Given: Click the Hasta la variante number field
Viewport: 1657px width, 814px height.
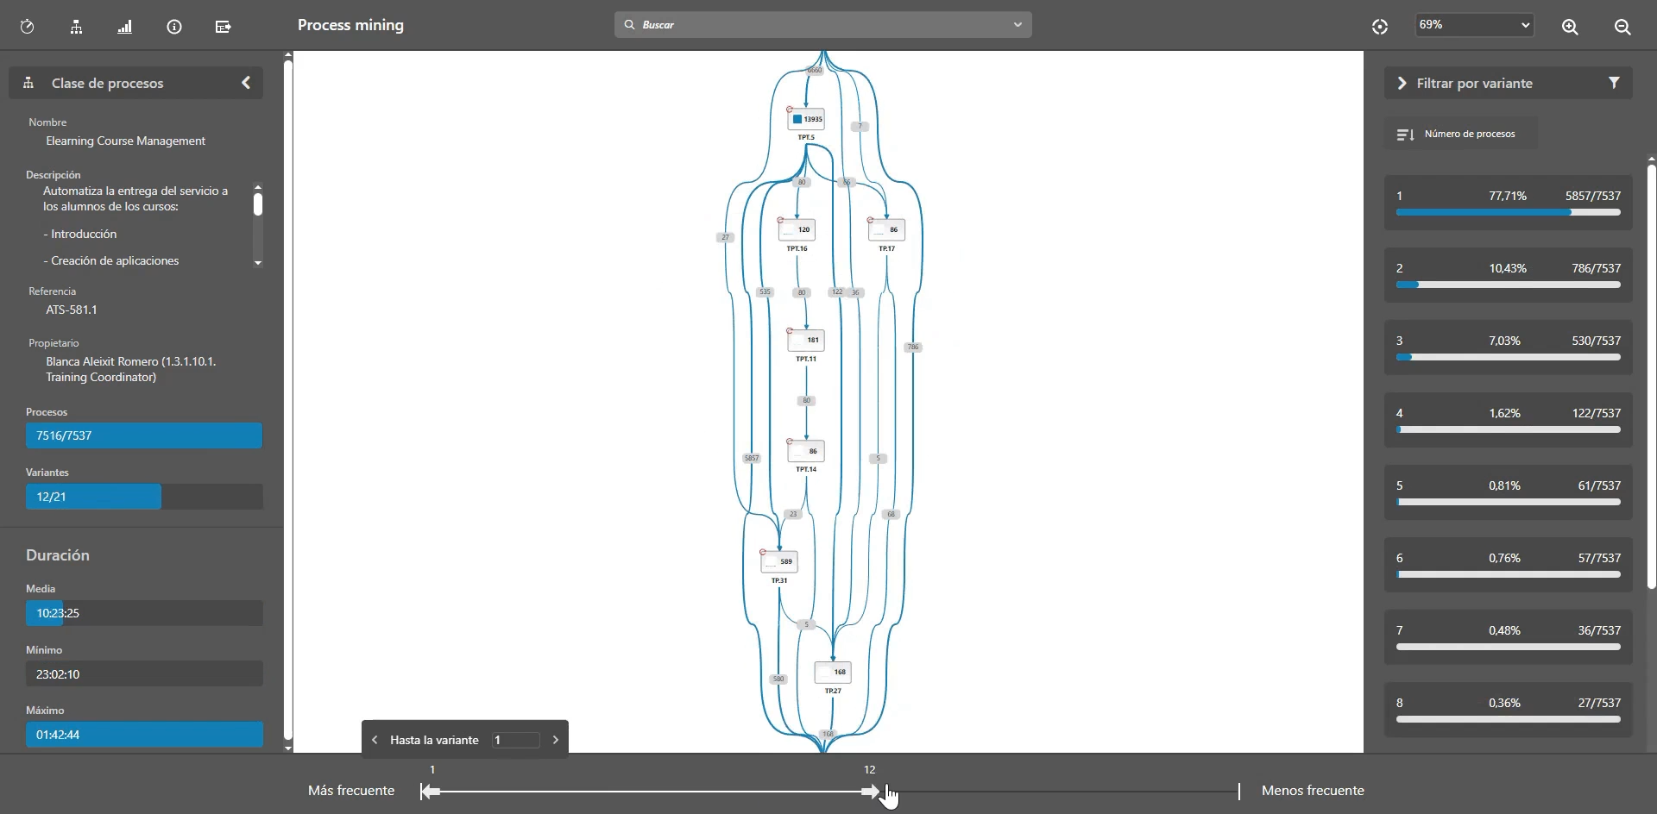Looking at the screenshot, I should [x=516, y=740].
